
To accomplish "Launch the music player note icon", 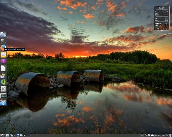I will (x=3, y=82).
